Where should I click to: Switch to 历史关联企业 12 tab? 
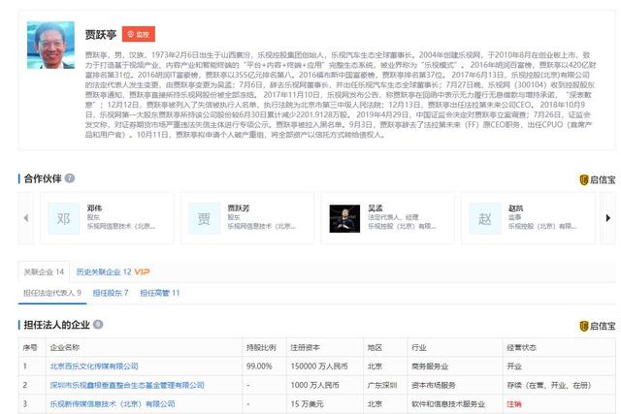coord(104,271)
